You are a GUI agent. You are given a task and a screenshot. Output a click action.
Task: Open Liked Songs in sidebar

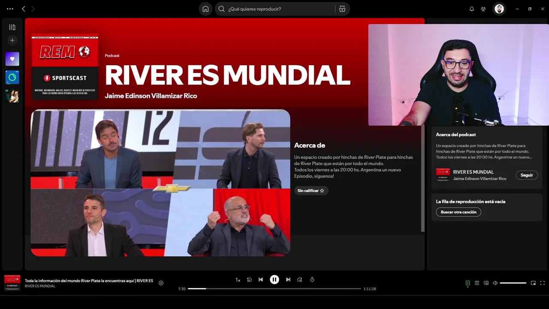[x=12, y=59]
